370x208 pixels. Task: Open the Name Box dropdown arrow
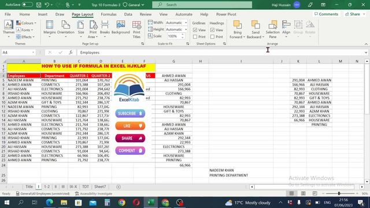(x=33, y=53)
